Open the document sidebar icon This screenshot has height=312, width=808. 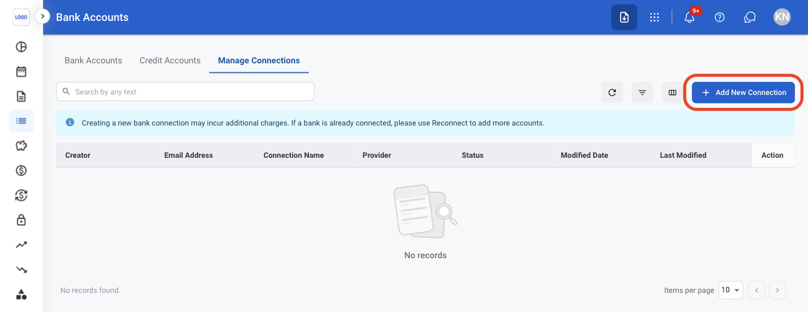[x=21, y=96]
